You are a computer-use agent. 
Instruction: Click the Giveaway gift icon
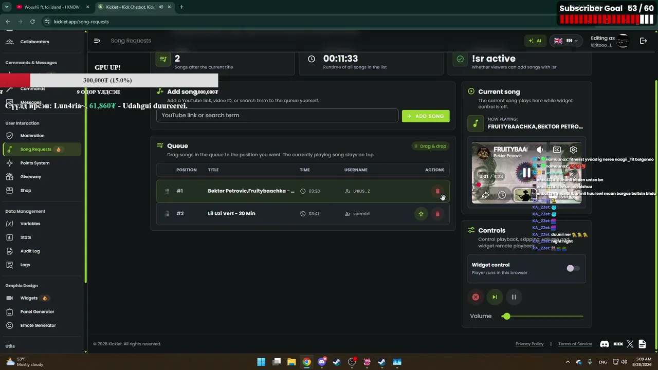click(9, 177)
